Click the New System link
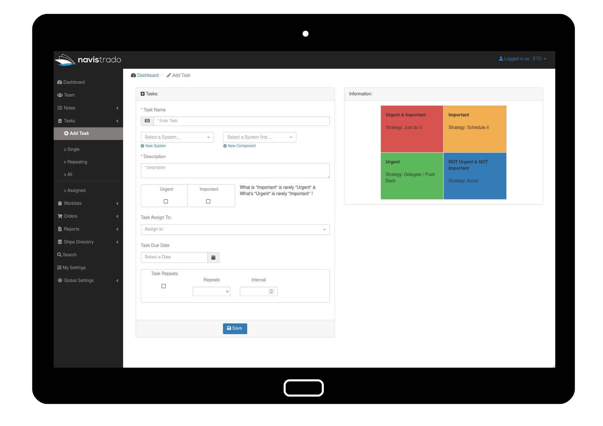 pos(154,146)
